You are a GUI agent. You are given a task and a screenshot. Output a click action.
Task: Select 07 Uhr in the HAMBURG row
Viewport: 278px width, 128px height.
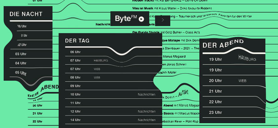click(x=75, y=61)
